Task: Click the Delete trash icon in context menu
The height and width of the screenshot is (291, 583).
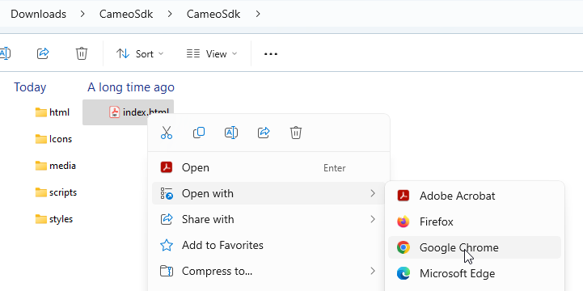Action: tap(296, 133)
